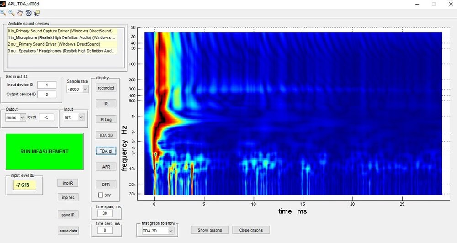457x243 pixels.
Task: Open the first graph to show dropdown
Action: [158, 231]
